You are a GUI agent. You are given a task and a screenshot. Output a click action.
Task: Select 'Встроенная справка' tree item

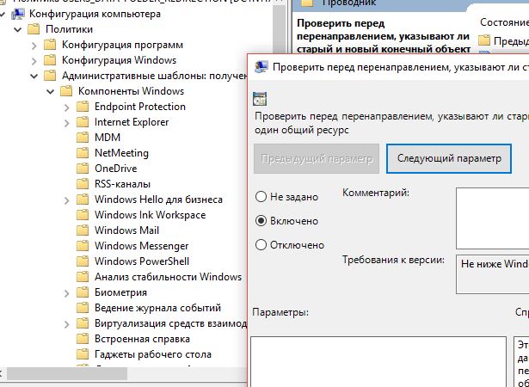click(x=142, y=339)
